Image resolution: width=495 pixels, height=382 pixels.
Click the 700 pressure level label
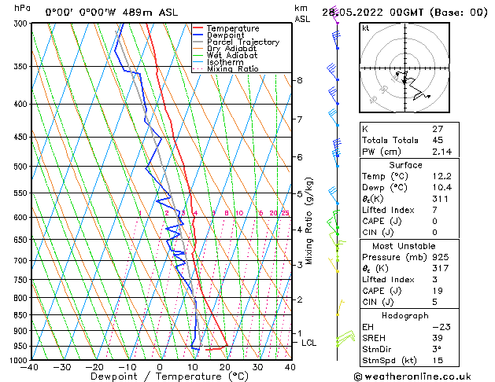[22, 261]
